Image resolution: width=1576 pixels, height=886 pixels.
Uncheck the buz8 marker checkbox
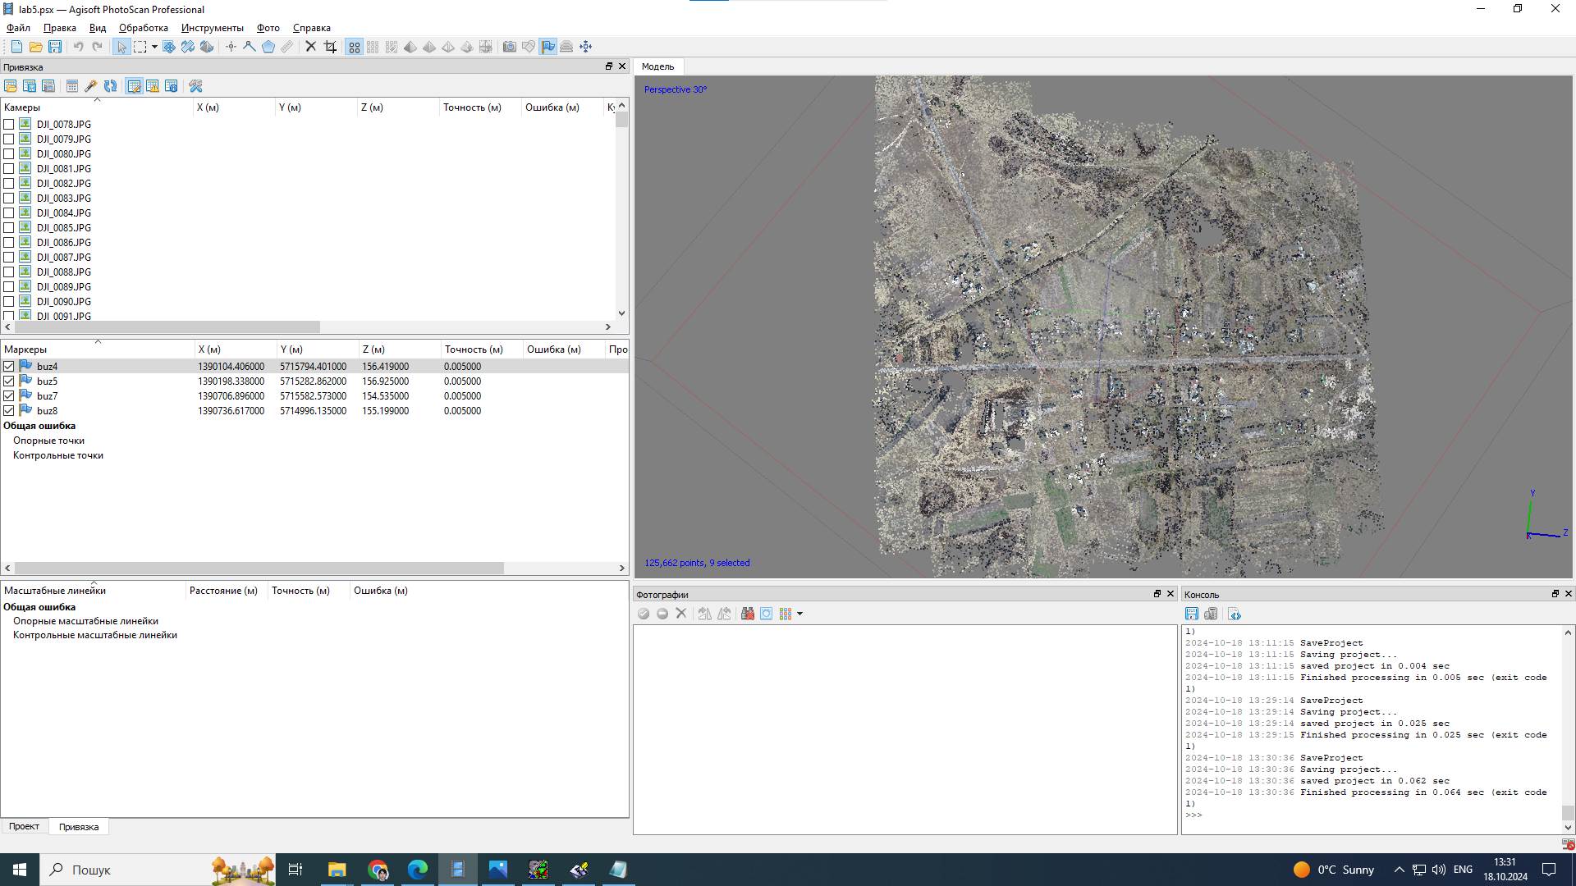[9, 411]
